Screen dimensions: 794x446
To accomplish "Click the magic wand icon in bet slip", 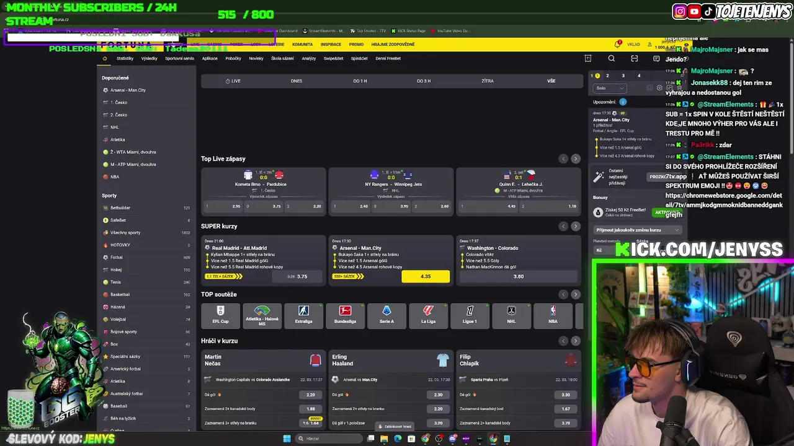I will click(599, 177).
